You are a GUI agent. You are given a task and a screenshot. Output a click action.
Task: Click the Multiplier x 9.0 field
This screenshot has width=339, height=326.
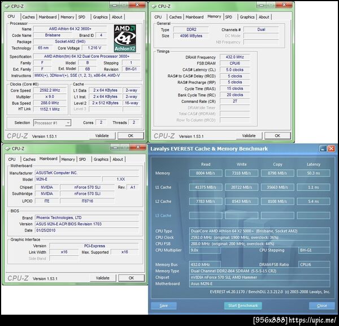click(x=50, y=97)
